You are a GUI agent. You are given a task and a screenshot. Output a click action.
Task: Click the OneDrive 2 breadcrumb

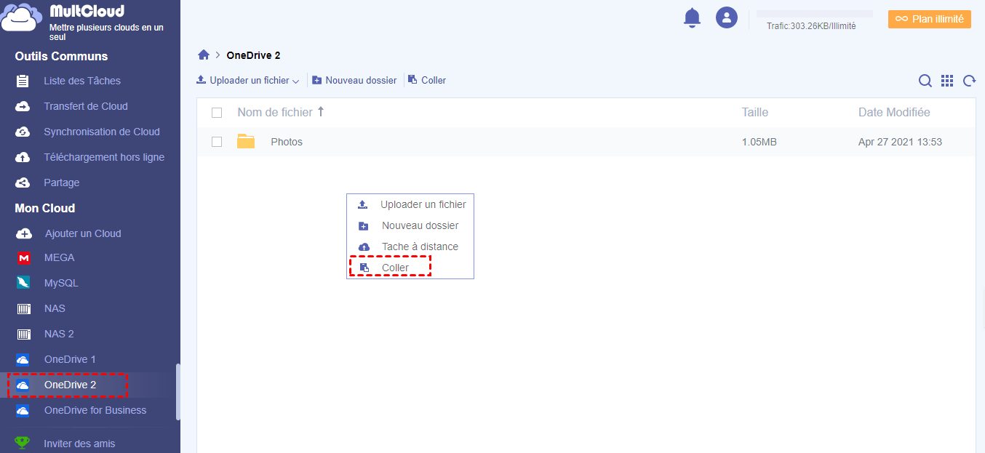click(253, 55)
